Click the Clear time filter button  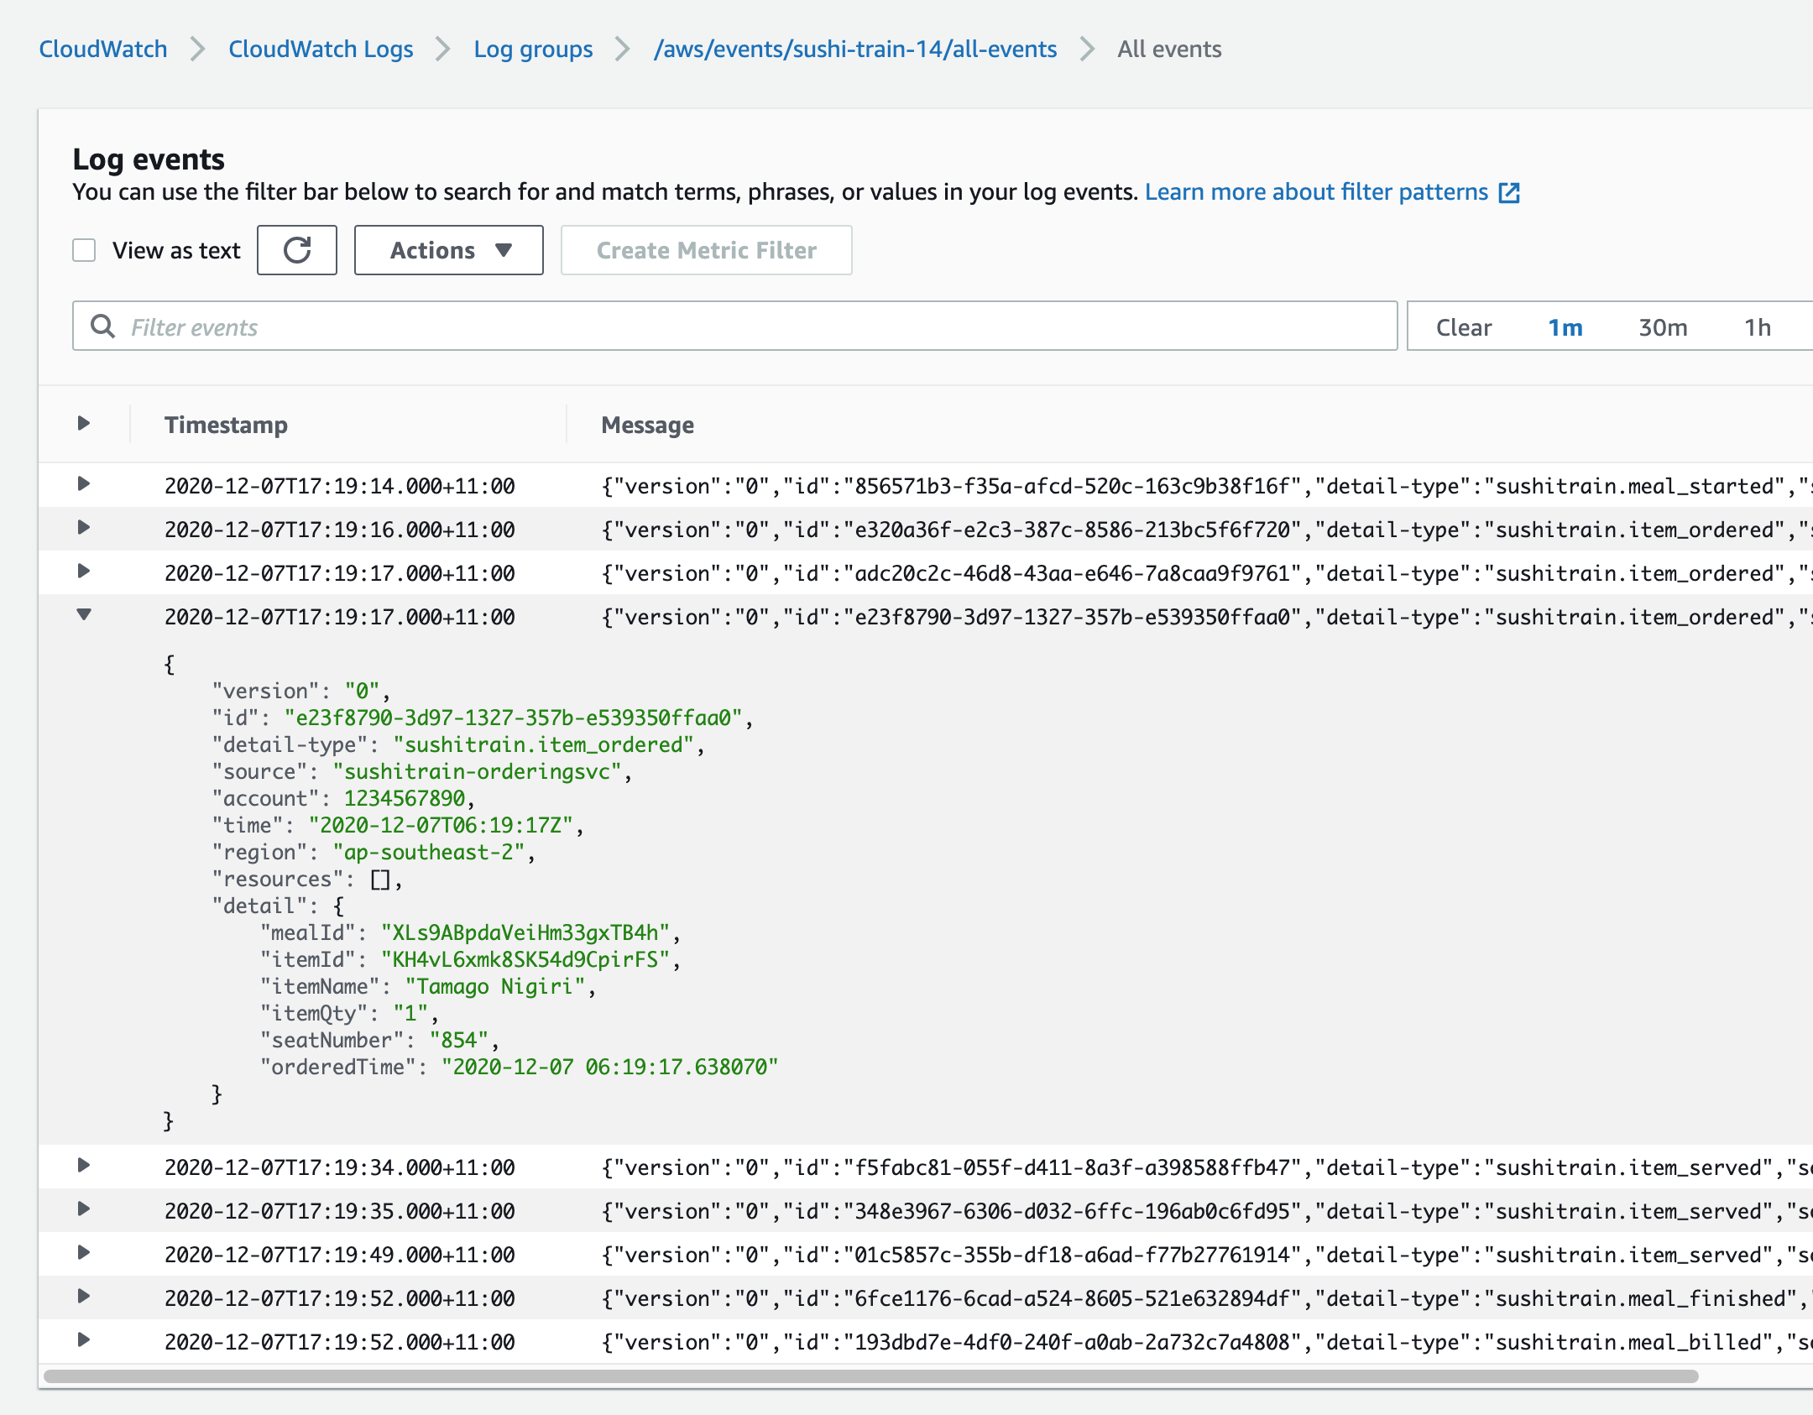tap(1464, 327)
